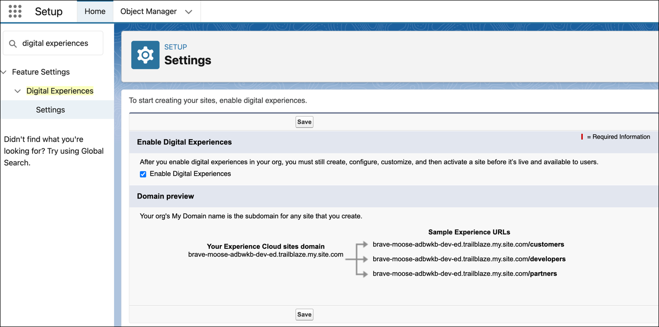Open the App Launcher grid icon
Screen dimensions: 659x327
[x=15, y=12]
